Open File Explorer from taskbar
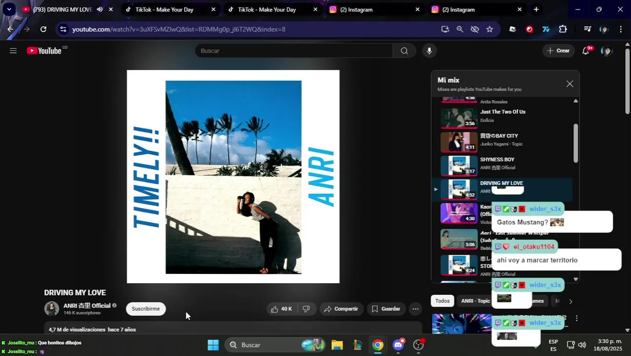631x356 pixels. pos(337,345)
